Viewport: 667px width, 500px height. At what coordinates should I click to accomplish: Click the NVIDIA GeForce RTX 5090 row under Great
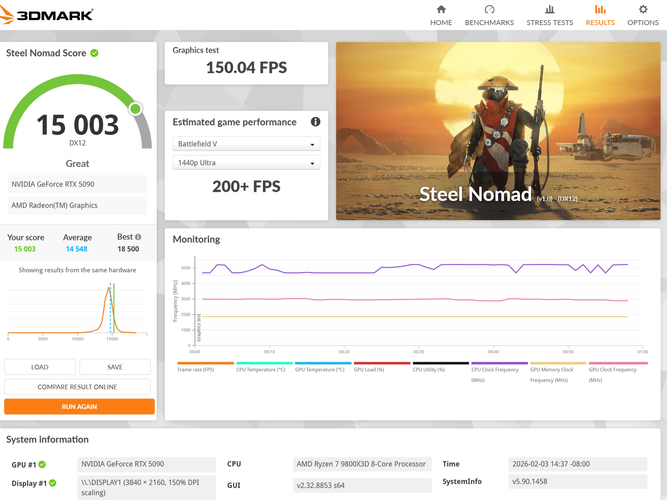78,184
